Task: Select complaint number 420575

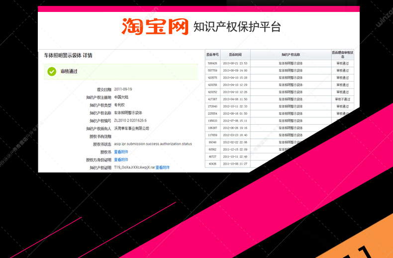Action: point(212,78)
